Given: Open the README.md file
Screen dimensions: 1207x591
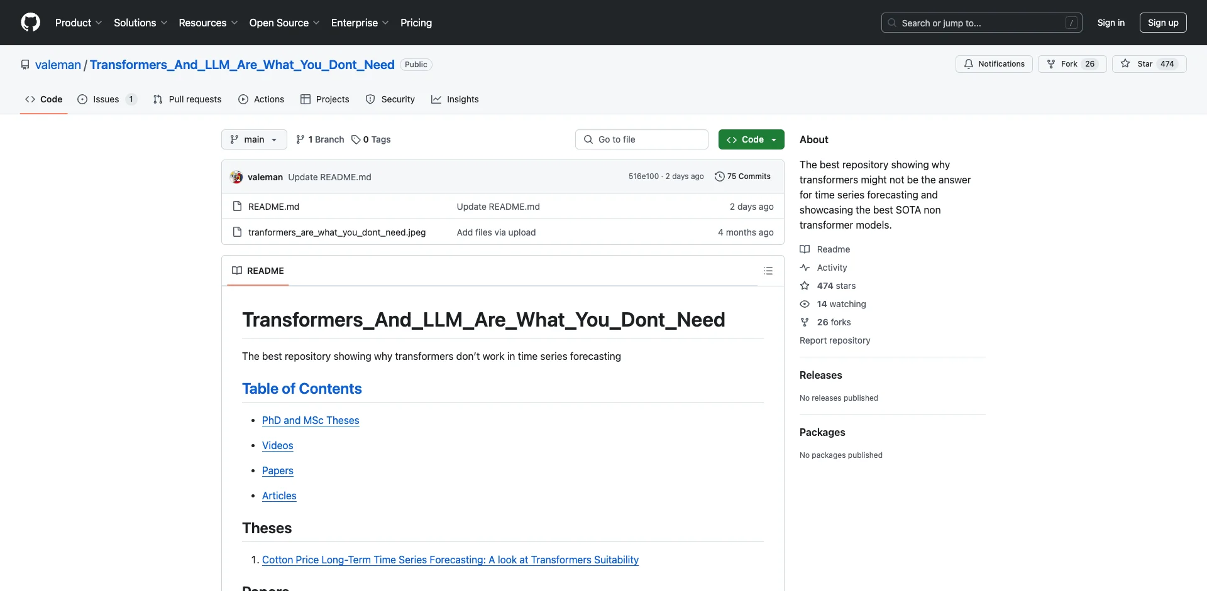Looking at the screenshot, I should (x=273, y=207).
